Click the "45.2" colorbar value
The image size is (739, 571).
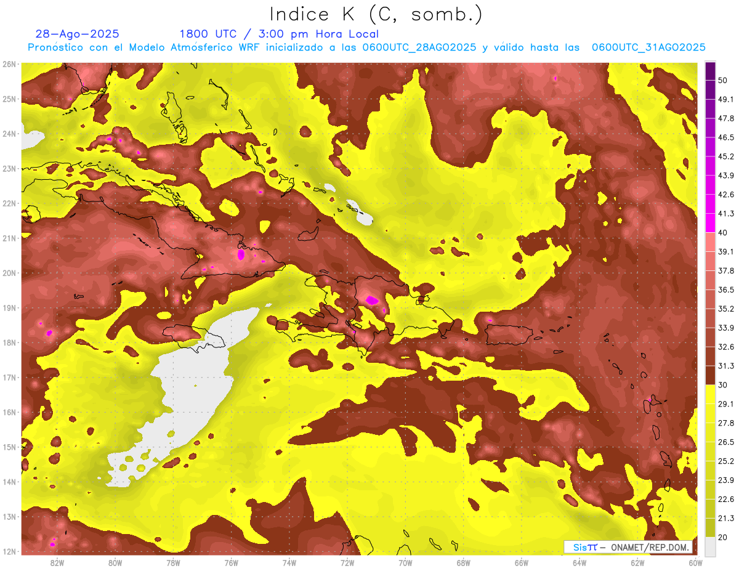[727, 156]
